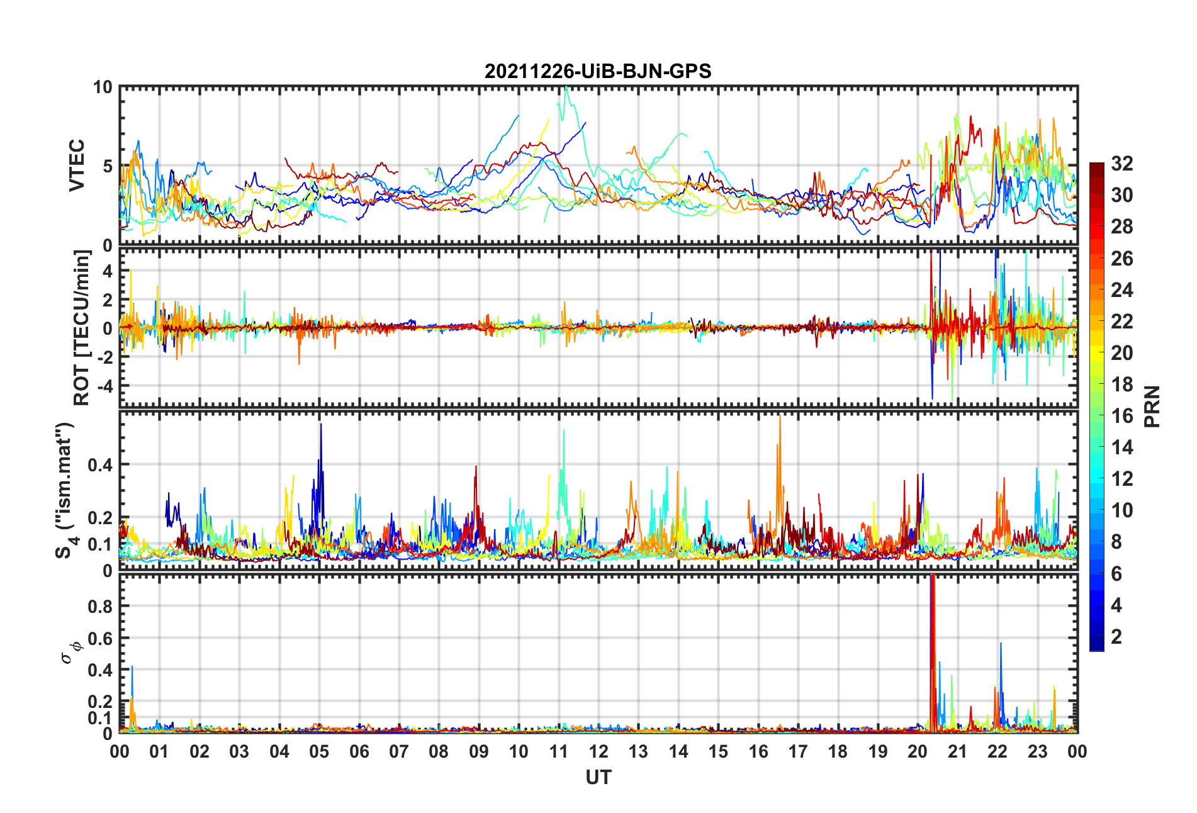
Task: Click VTEC axis tick label 10
Action: [x=103, y=87]
